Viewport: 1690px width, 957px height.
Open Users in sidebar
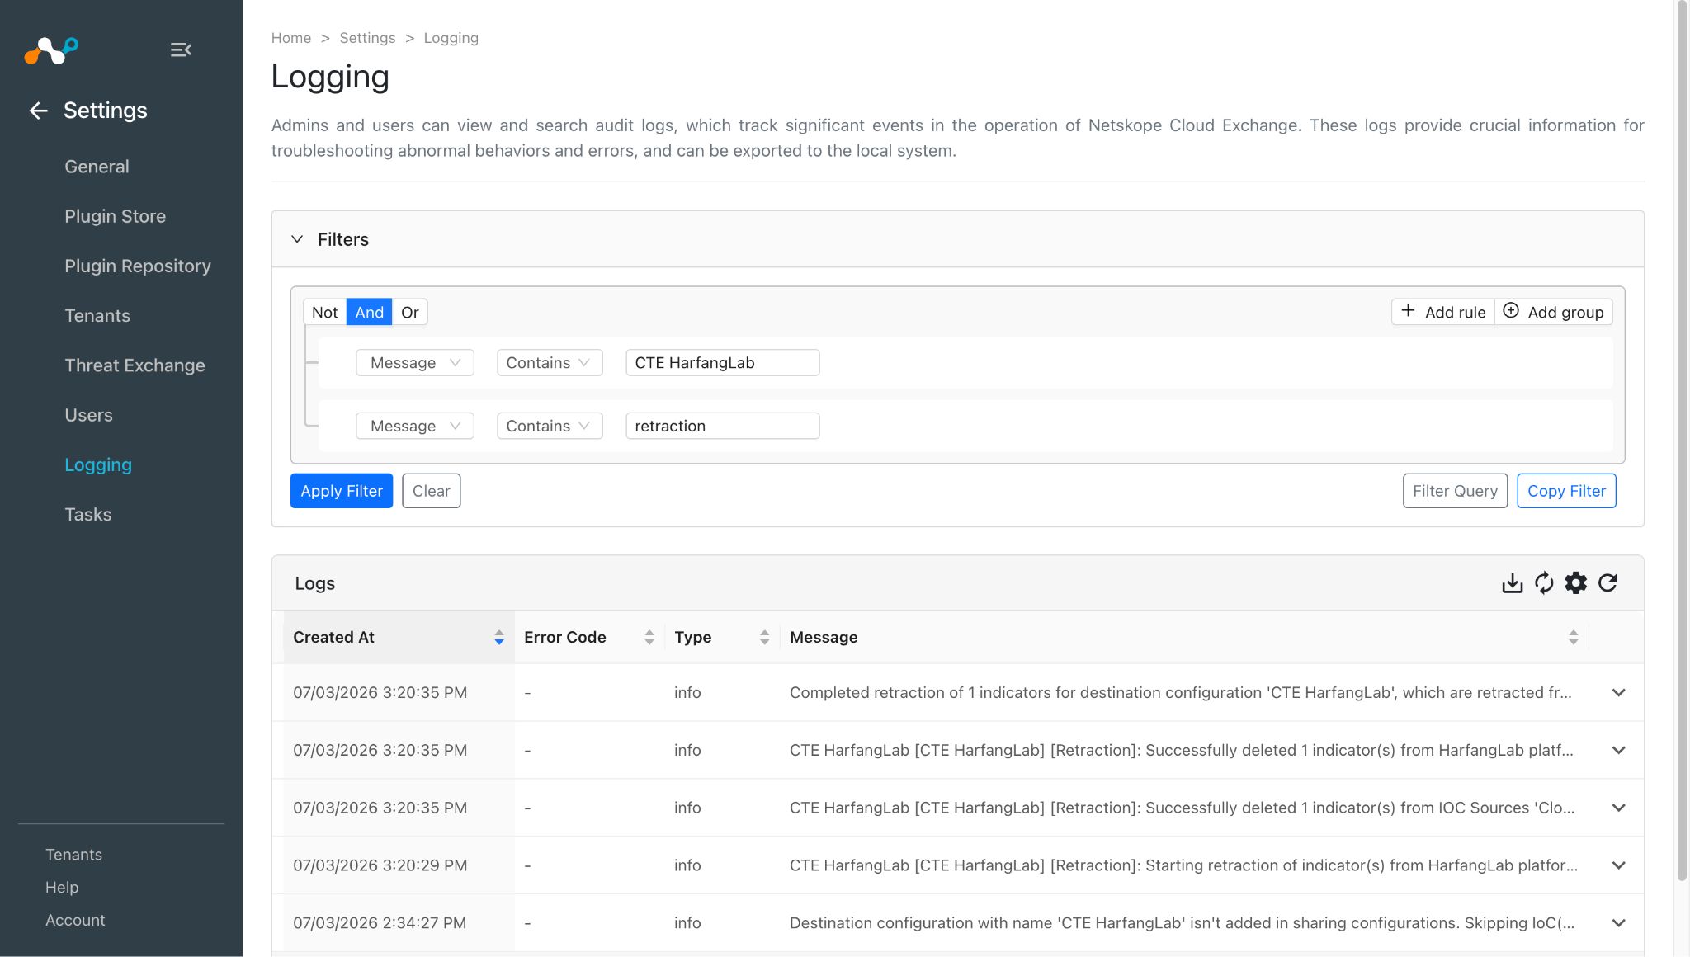(88, 415)
